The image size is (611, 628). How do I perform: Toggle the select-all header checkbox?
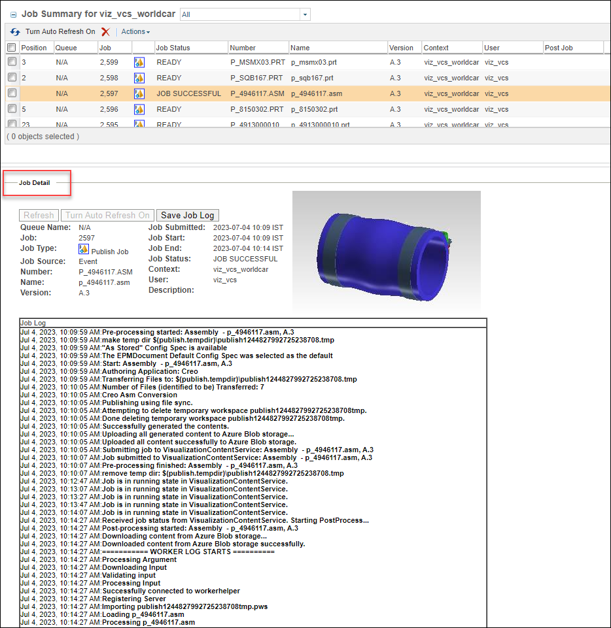pos(12,48)
